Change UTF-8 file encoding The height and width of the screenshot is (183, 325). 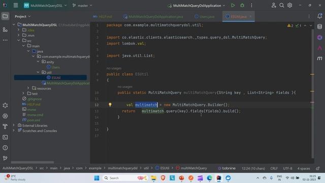[287, 168]
